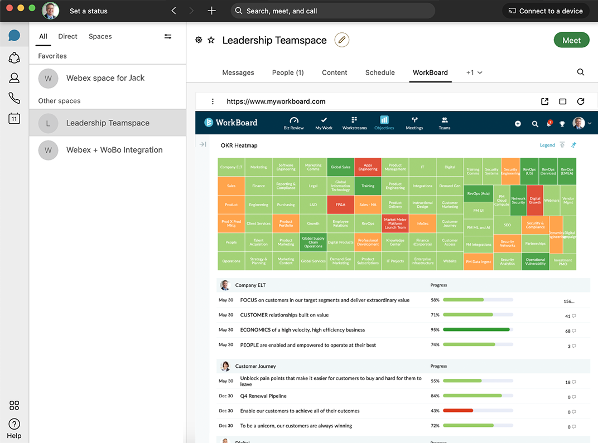Show the All conversations tab
The height and width of the screenshot is (443, 598).
(43, 36)
